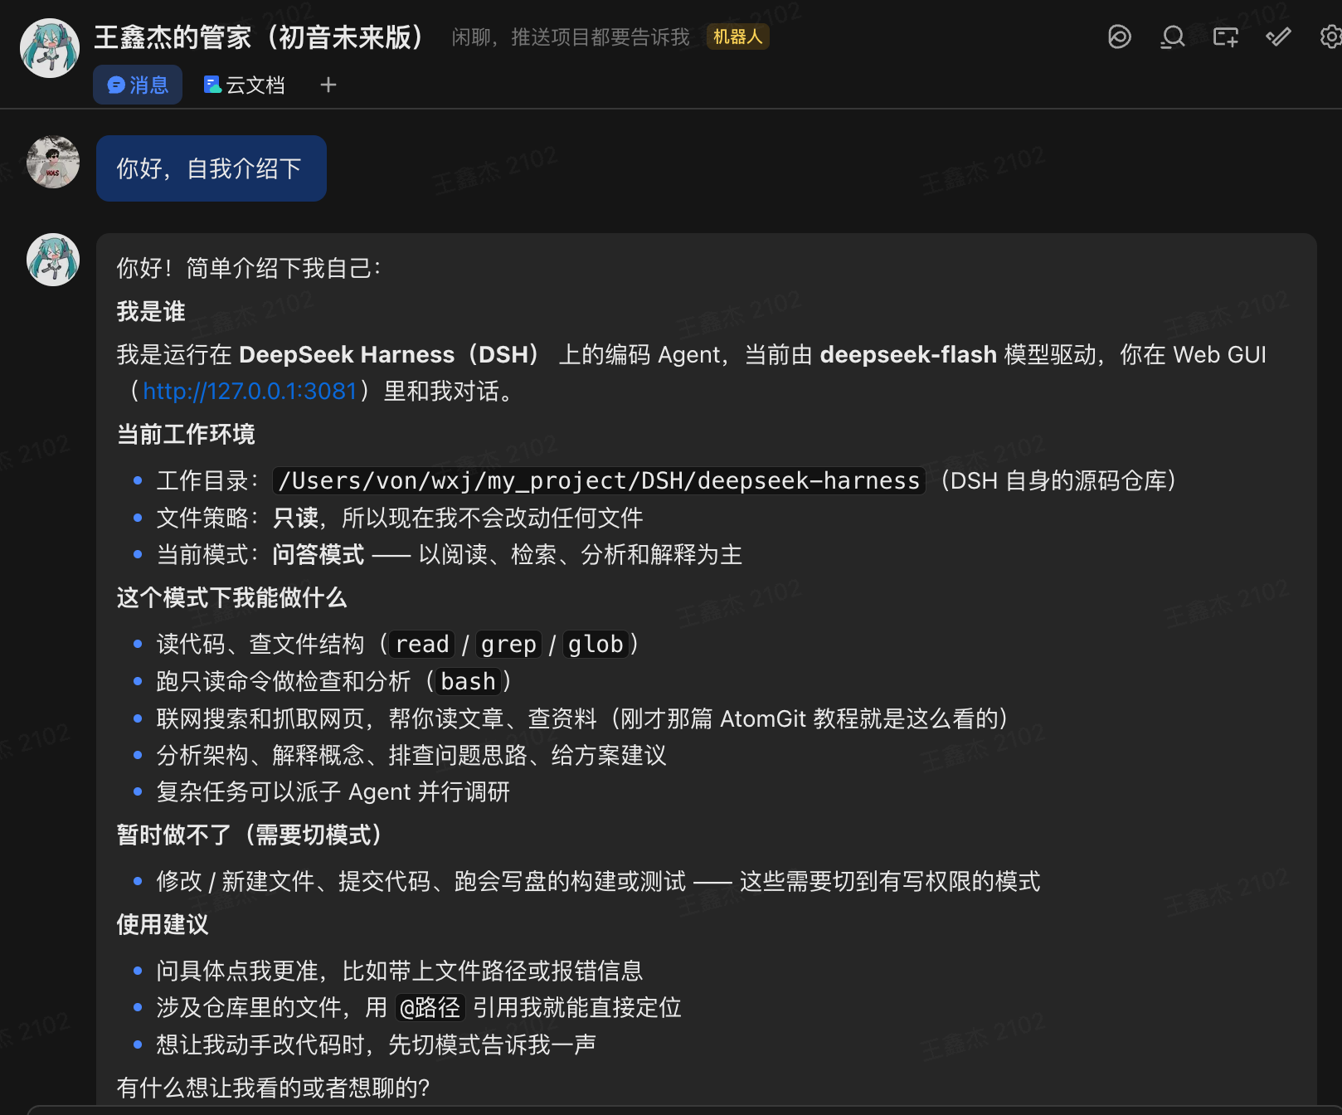Open search in chat icon

(x=1172, y=37)
